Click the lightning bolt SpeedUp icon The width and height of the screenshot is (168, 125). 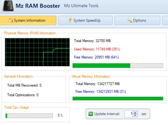coord(70,20)
